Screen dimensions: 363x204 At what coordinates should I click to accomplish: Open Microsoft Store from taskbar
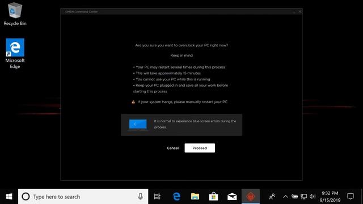213,197
